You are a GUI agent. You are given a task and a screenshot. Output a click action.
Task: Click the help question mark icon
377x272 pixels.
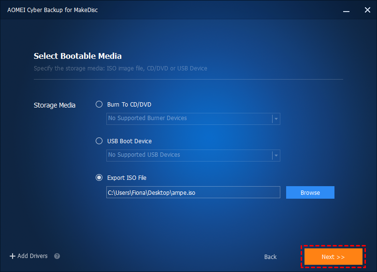[57, 256]
